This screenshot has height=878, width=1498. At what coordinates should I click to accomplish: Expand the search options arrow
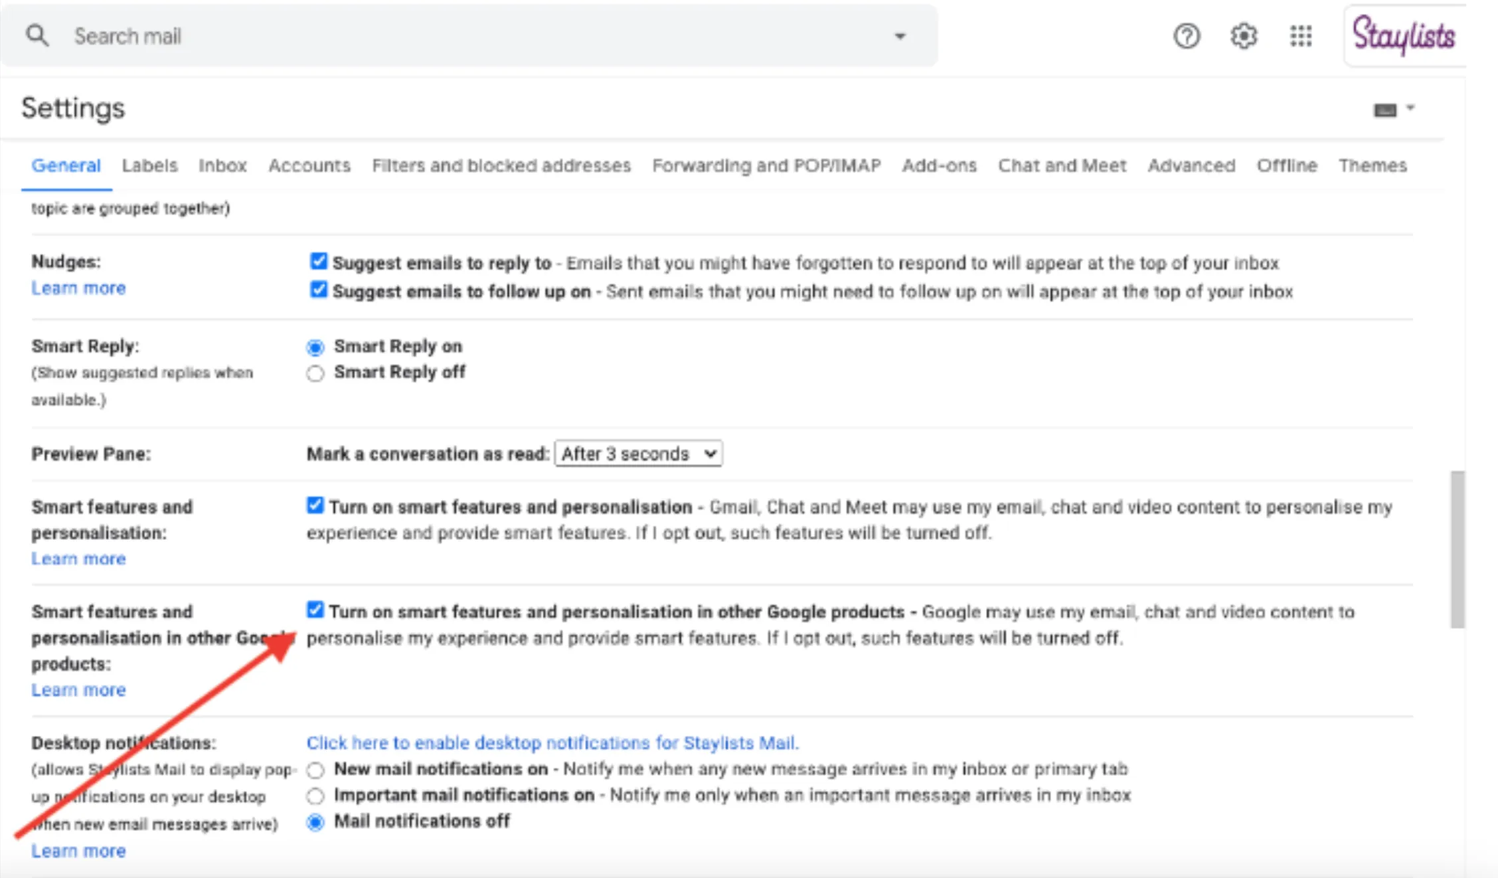(x=900, y=37)
